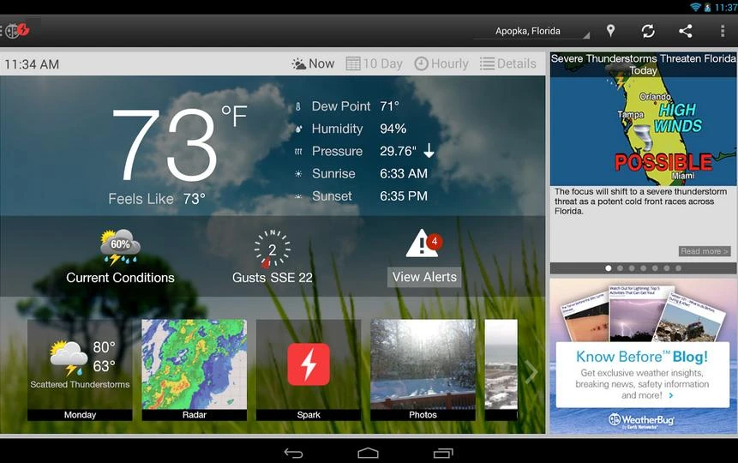Open the three-dot overflow menu

pyautogui.click(x=723, y=31)
